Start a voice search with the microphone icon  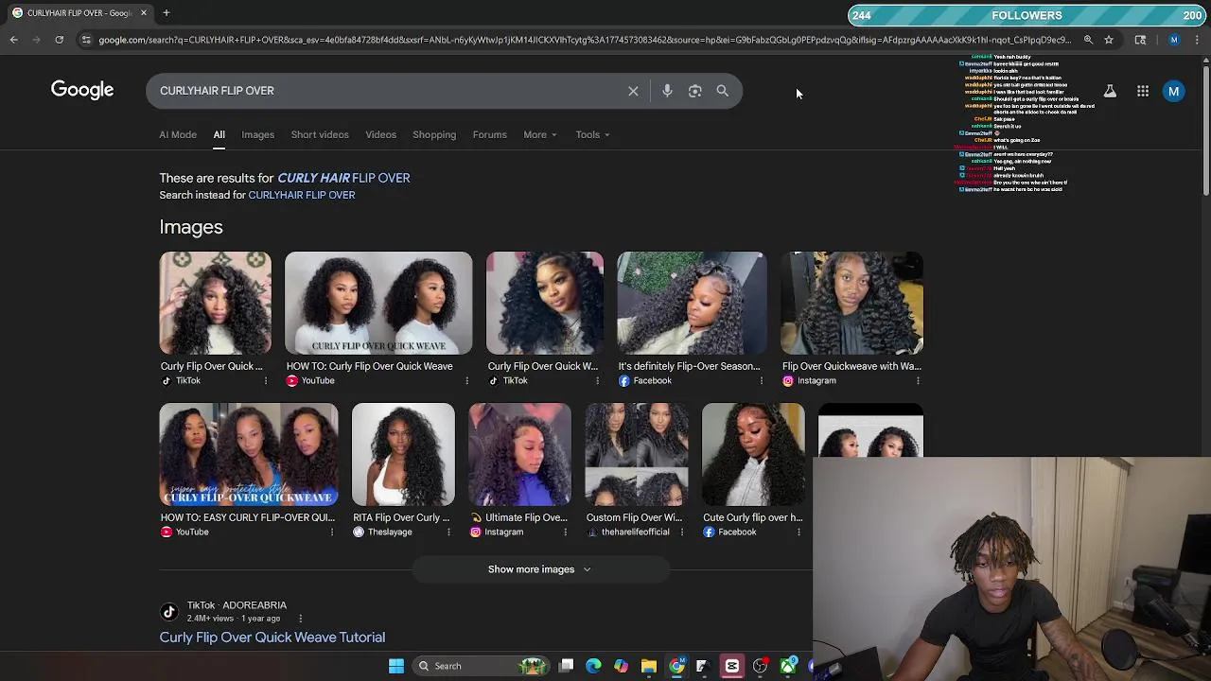tap(667, 91)
